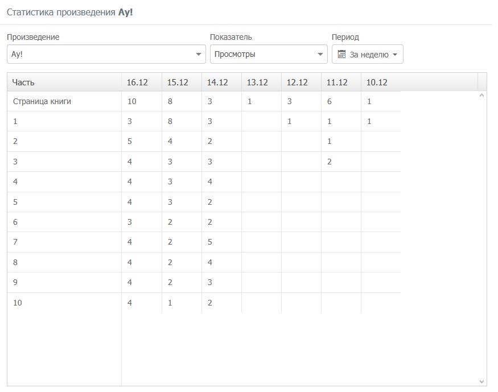
Task: Click the 13.12 column header
Action: (257, 82)
